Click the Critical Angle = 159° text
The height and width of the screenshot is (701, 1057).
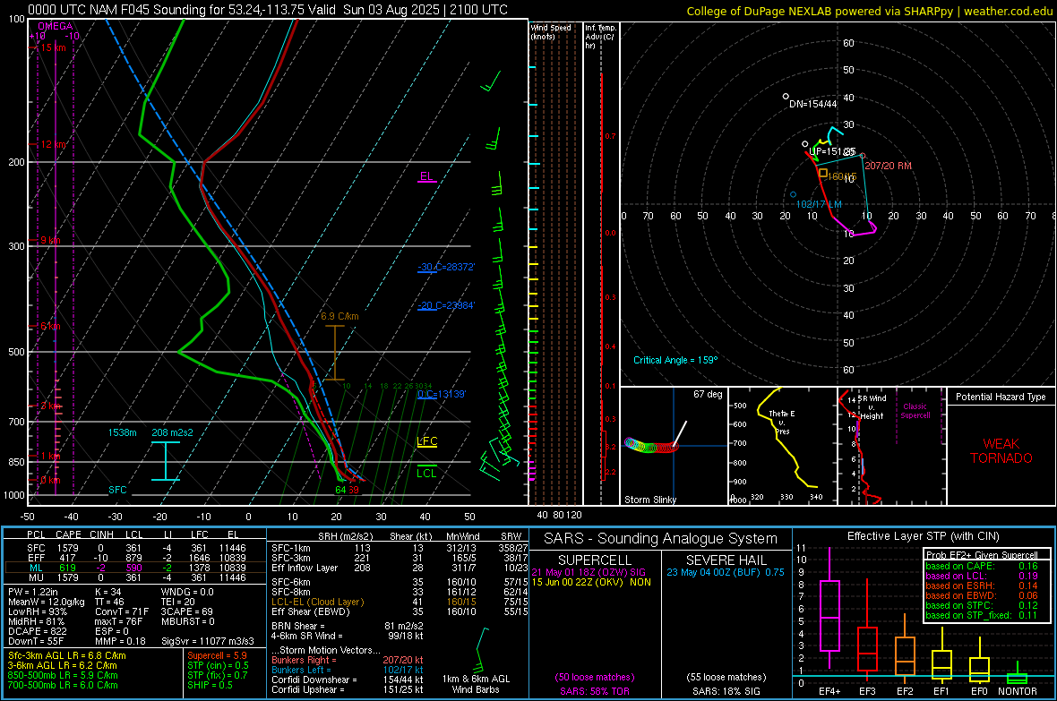point(675,360)
